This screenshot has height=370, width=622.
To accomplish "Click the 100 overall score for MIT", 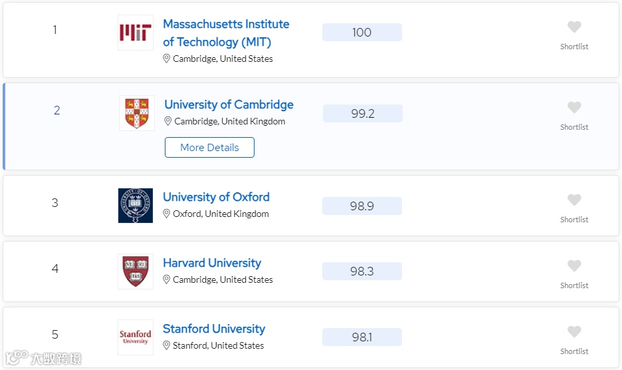I will [362, 32].
